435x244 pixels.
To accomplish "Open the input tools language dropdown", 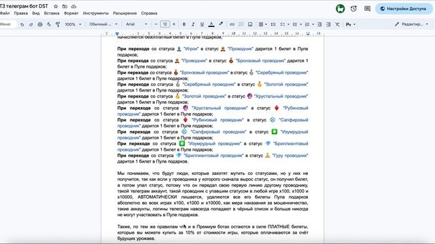I will point(351,24).
